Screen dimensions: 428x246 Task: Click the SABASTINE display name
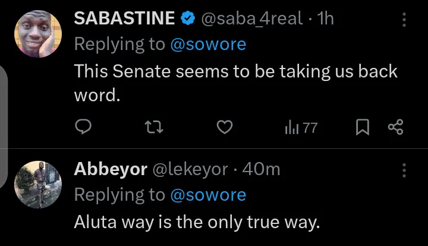coord(124,19)
